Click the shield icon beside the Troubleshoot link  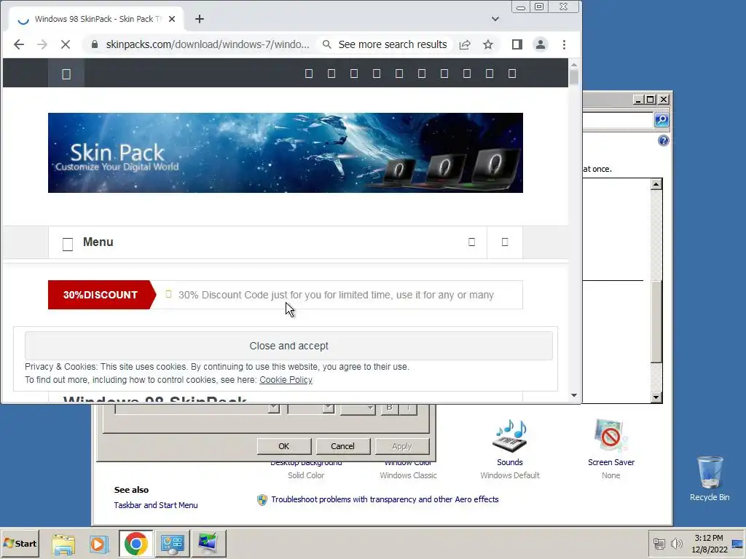(x=262, y=499)
